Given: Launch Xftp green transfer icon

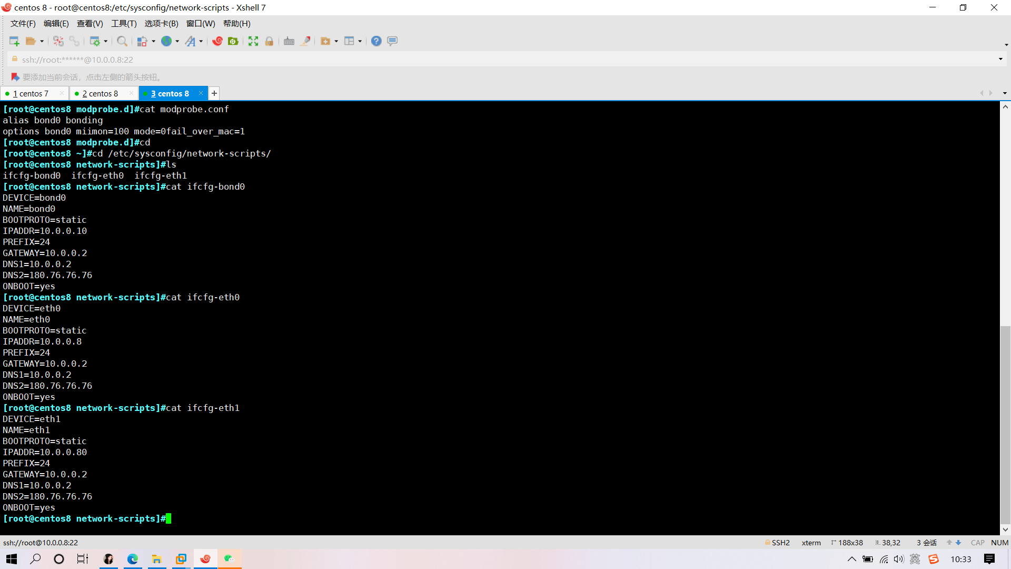Looking at the screenshot, I should click(233, 41).
